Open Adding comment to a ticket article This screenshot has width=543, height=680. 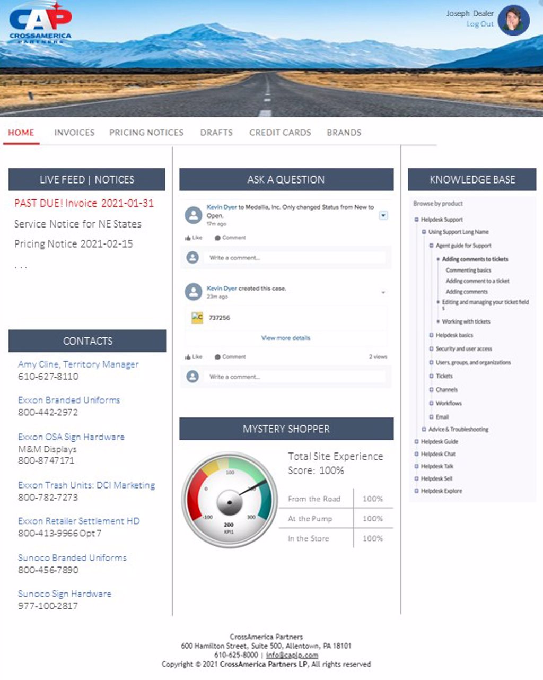tap(477, 281)
